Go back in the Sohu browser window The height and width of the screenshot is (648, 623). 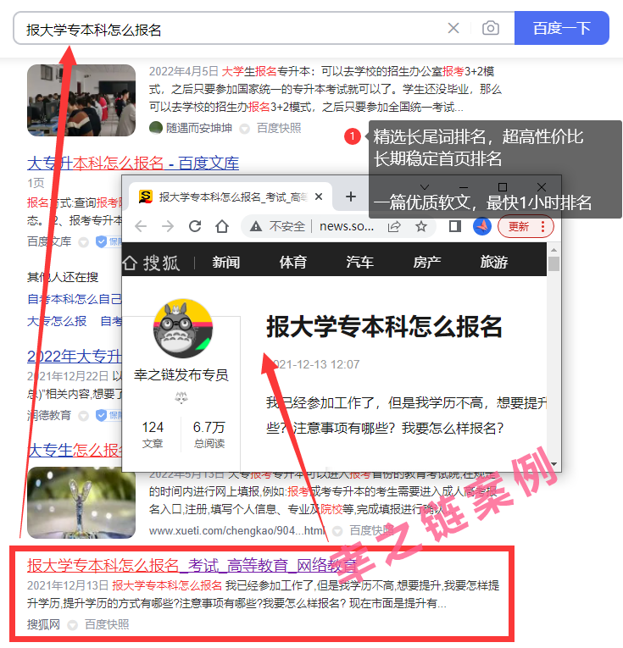click(x=141, y=226)
